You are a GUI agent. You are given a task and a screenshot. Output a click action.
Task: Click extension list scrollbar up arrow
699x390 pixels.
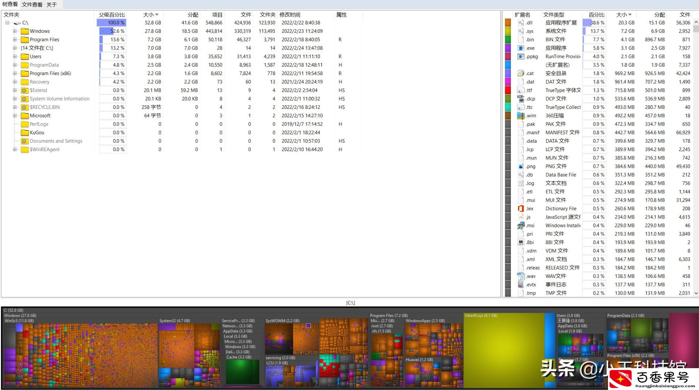(x=696, y=22)
